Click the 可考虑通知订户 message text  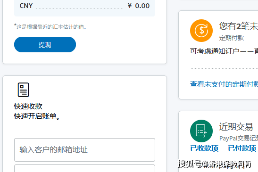pyautogui.click(x=224, y=51)
